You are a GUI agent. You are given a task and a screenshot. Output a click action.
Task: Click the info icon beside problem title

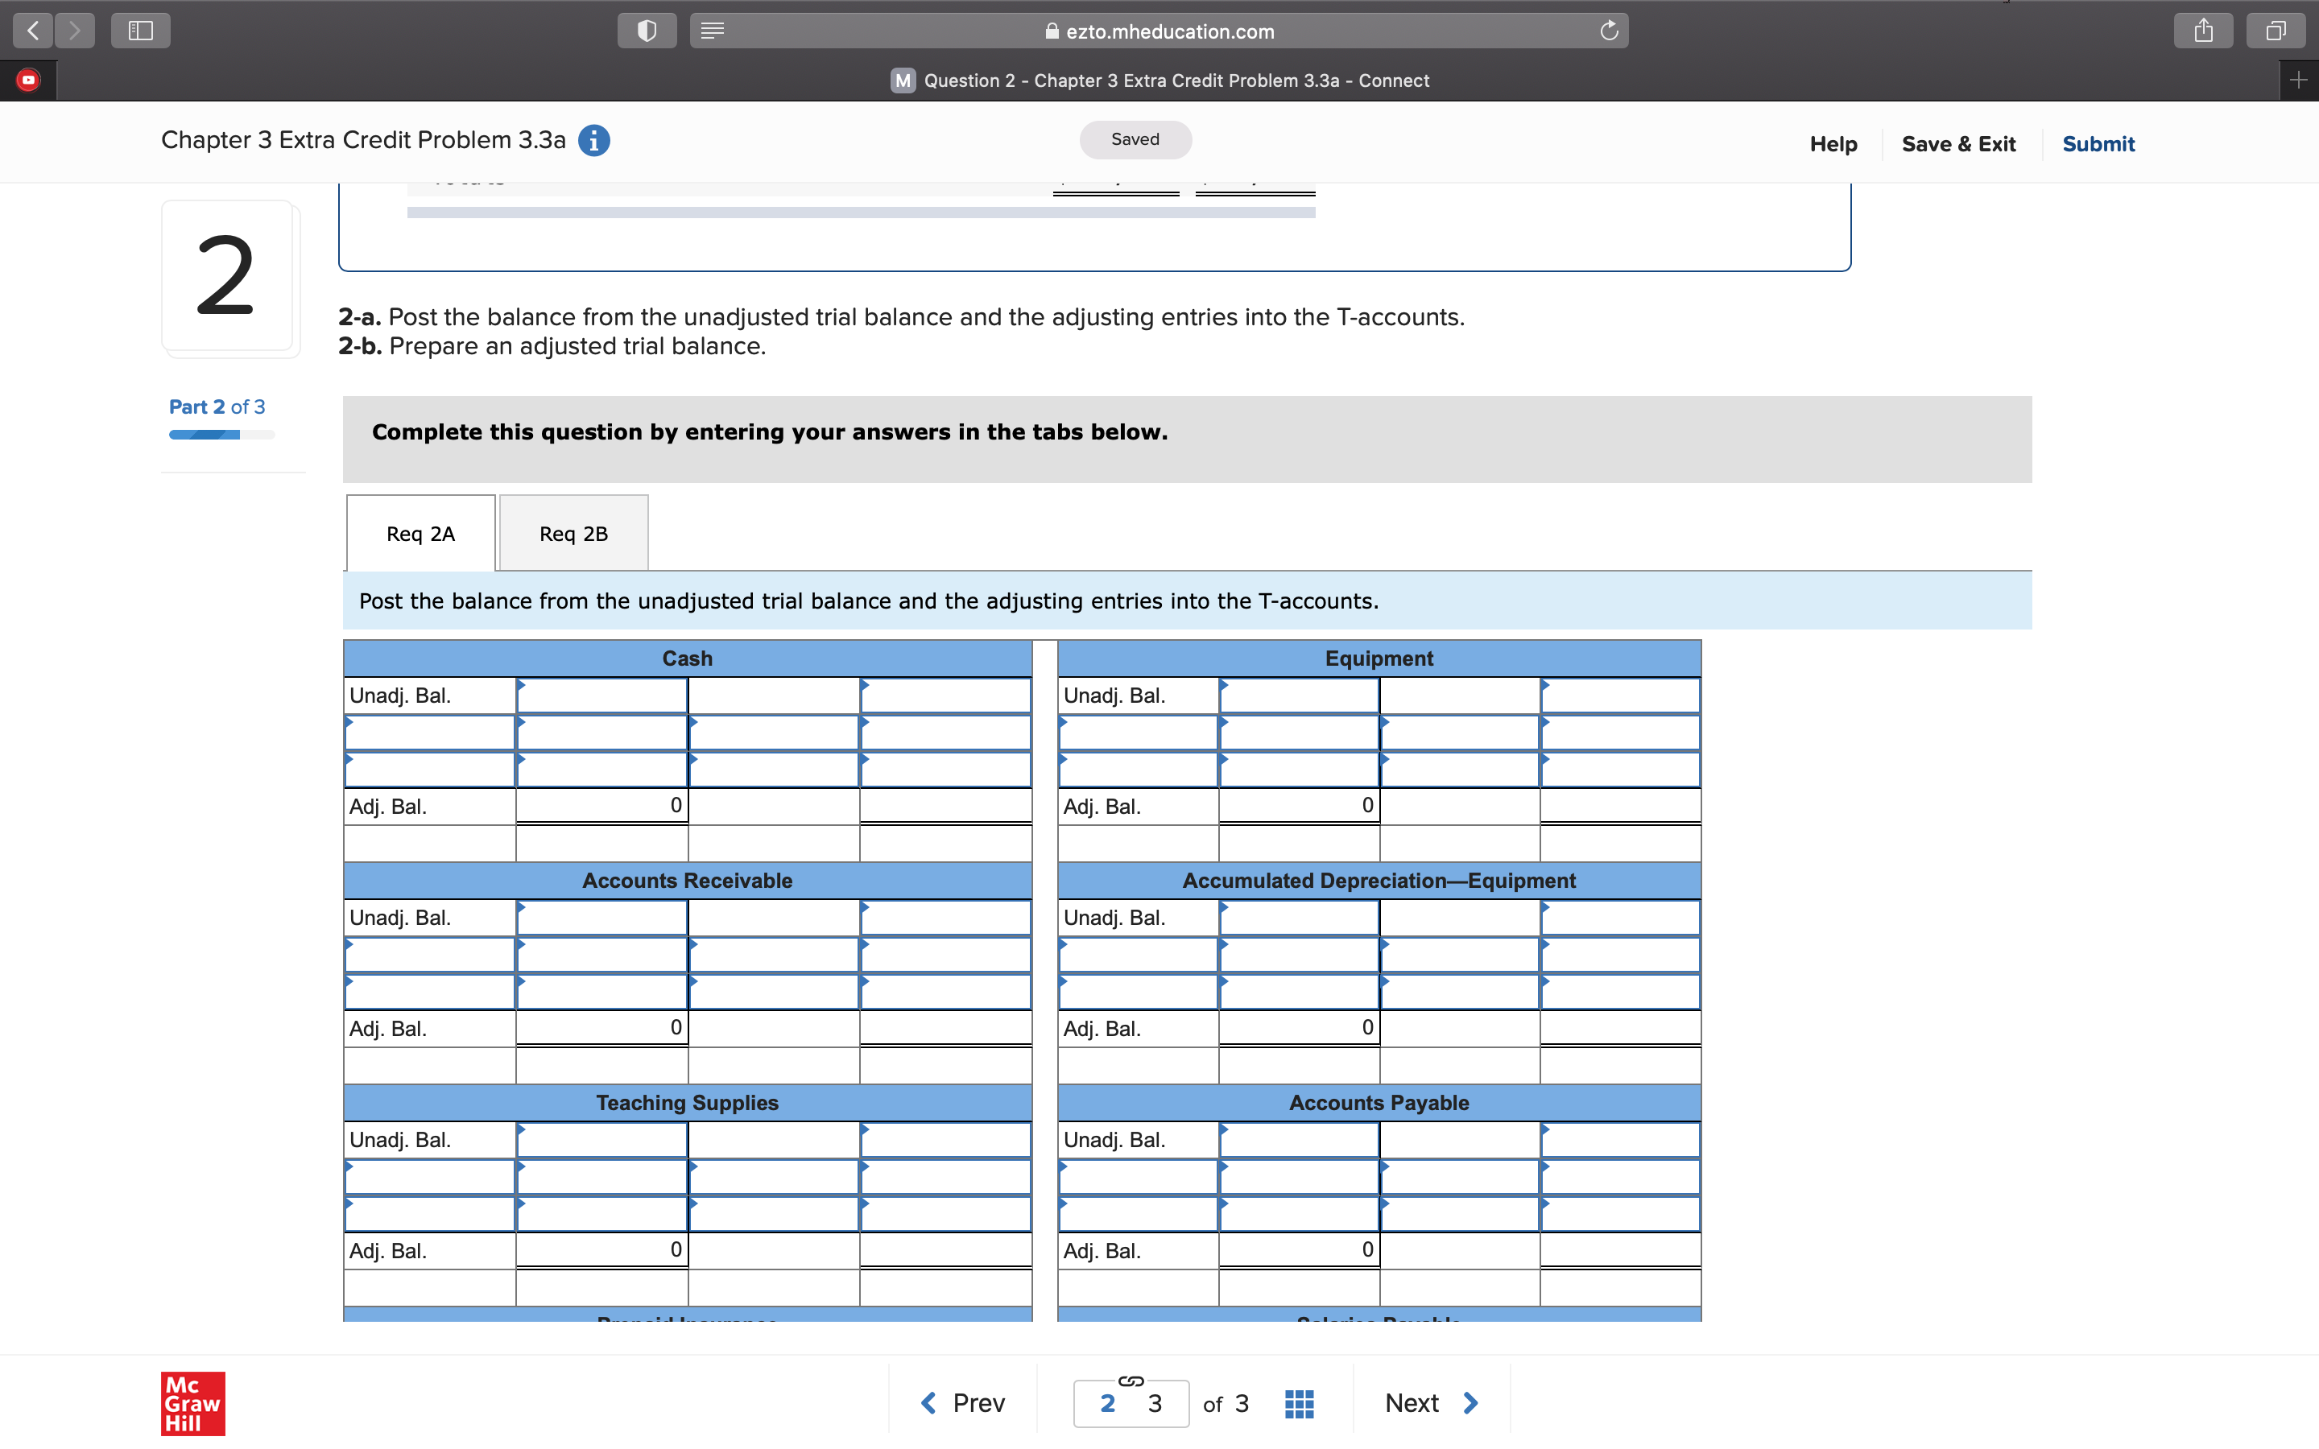tap(593, 141)
